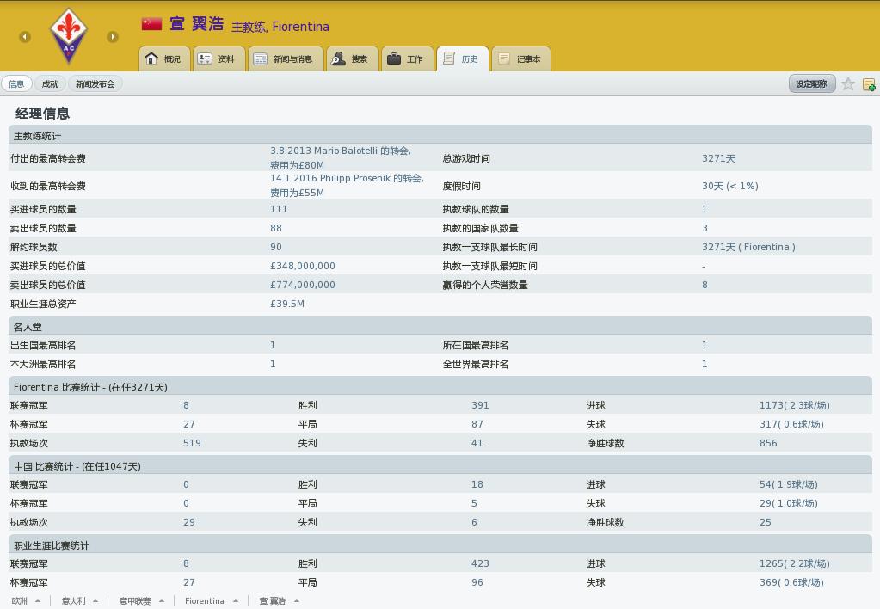The image size is (880, 609).
Task: Select the 成就 sub-tab
Action: 50,83
